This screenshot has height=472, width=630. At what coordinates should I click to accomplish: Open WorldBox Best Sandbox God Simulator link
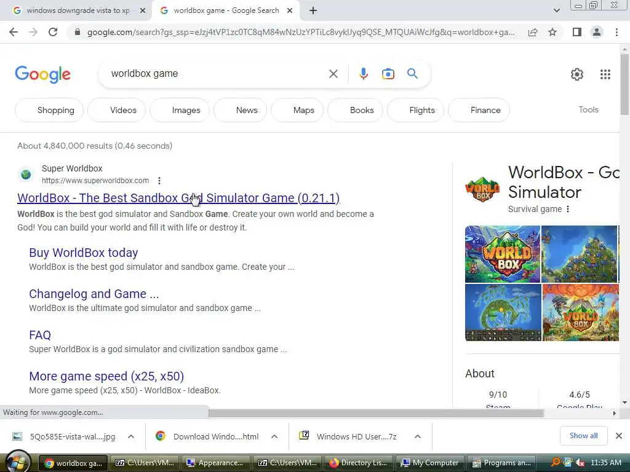tap(178, 198)
